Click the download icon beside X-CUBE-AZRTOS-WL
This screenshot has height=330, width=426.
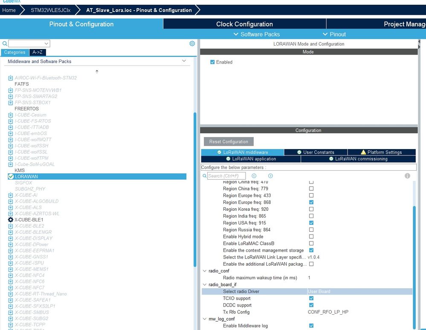coord(10,214)
